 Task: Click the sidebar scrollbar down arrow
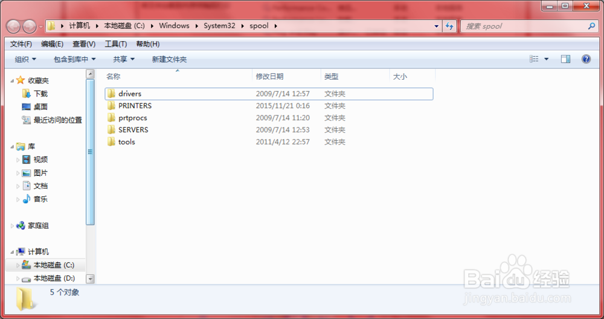(x=90, y=279)
